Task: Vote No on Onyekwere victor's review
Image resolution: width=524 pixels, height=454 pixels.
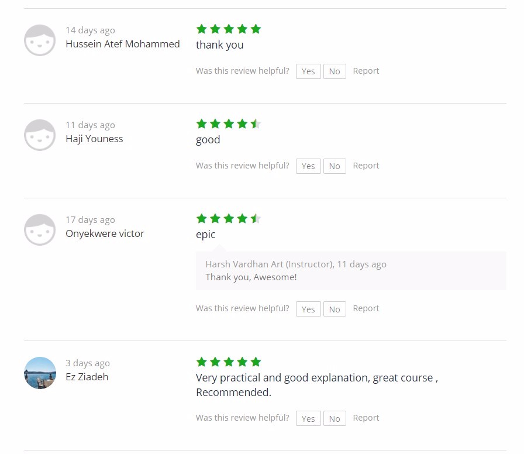Action: pyautogui.click(x=335, y=309)
